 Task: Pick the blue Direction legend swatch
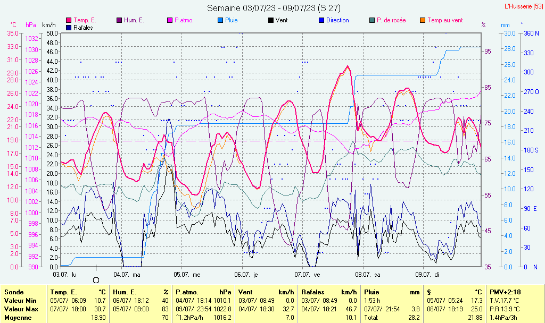pyautogui.click(x=321, y=21)
